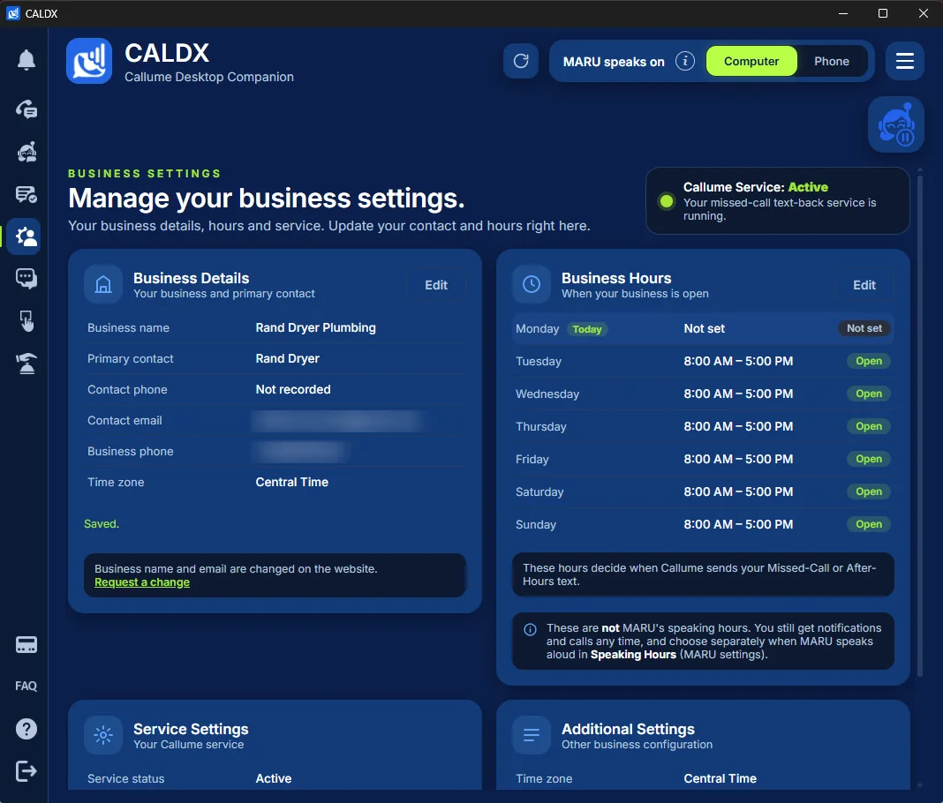The width and height of the screenshot is (943, 803).
Task: Click the Saved. status message
Action: tap(101, 523)
